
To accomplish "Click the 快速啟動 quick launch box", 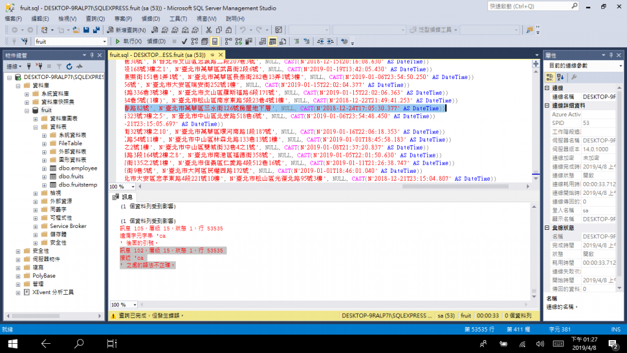I will [x=533, y=6].
